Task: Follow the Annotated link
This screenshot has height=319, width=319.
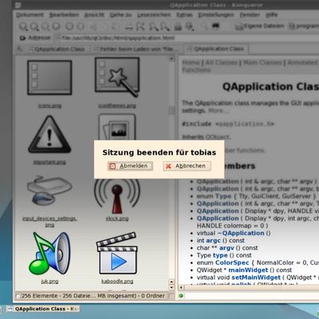Action: click(302, 62)
